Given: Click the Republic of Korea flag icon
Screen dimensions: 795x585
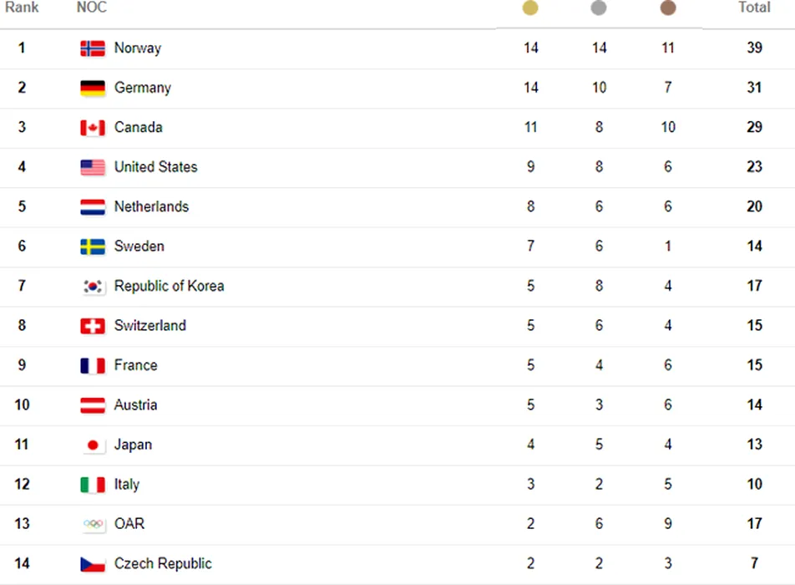Looking at the screenshot, I should tap(93, 286).
